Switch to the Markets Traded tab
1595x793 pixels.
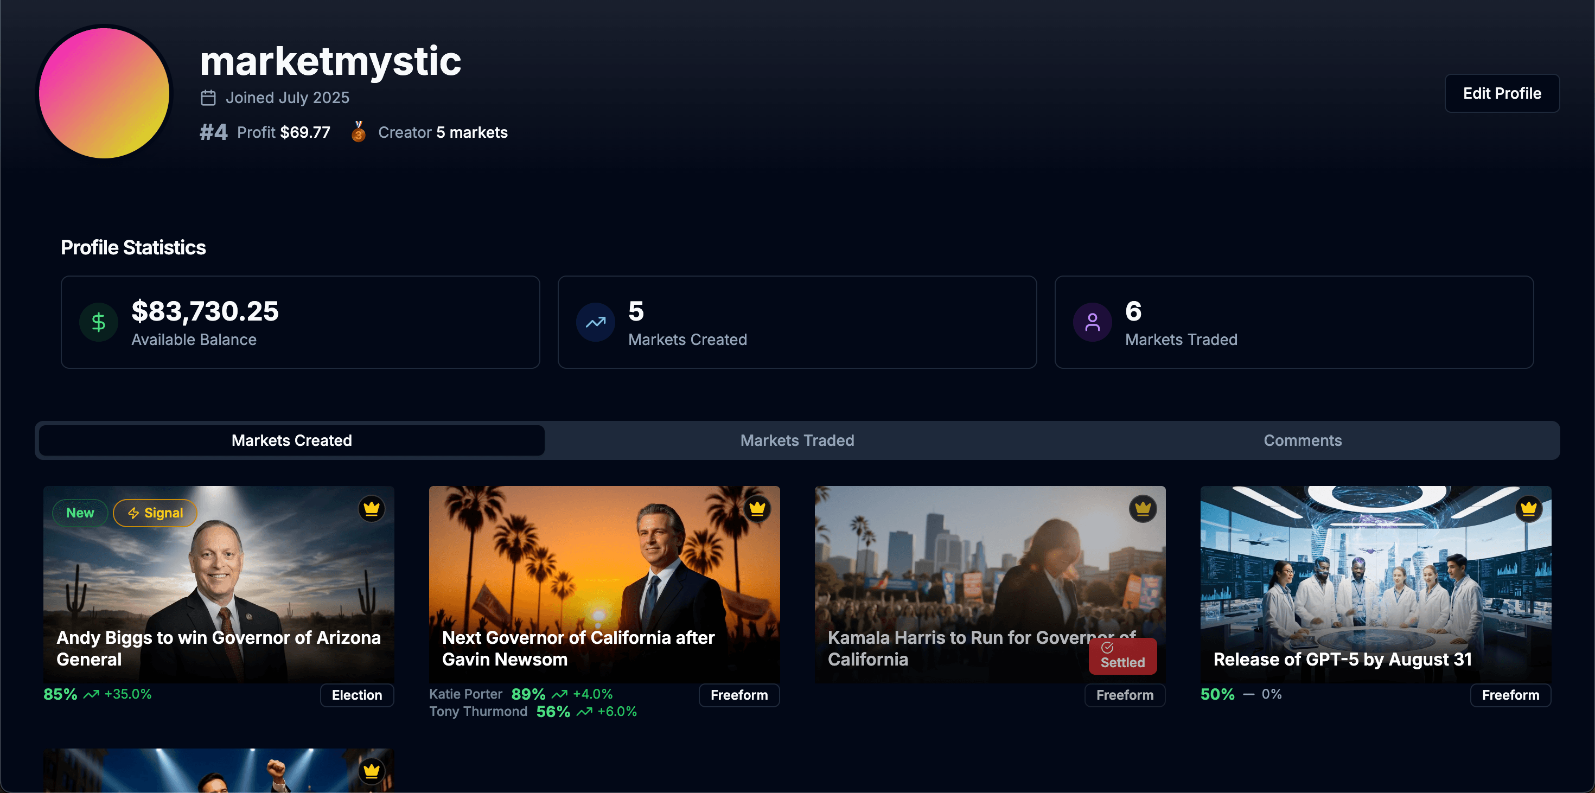pos(797,440)
